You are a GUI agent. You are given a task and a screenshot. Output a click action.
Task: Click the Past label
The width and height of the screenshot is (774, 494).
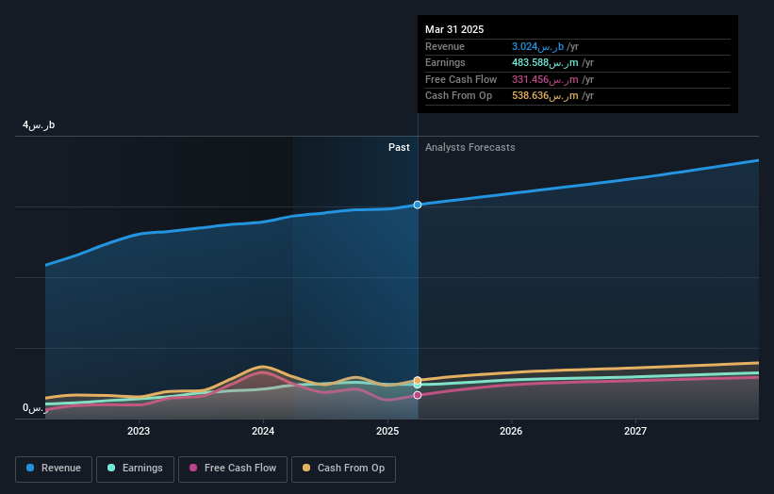click(399, 148)
